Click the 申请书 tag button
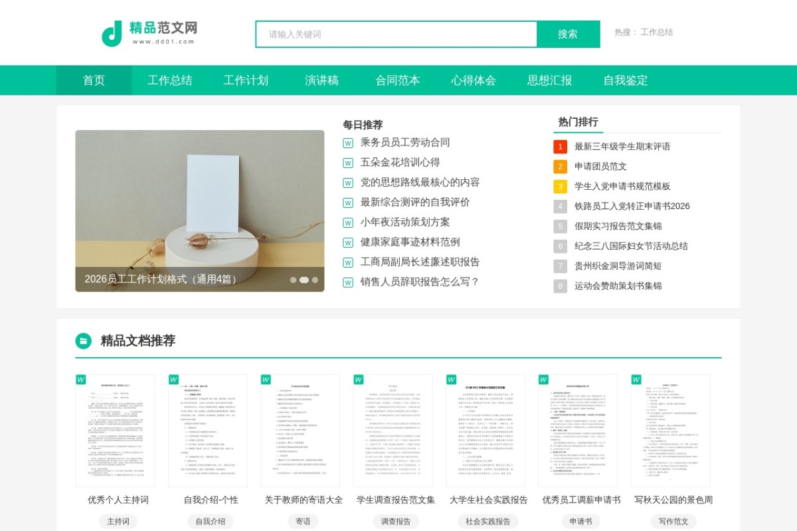 pyautogui.click(x=580, y=521)
